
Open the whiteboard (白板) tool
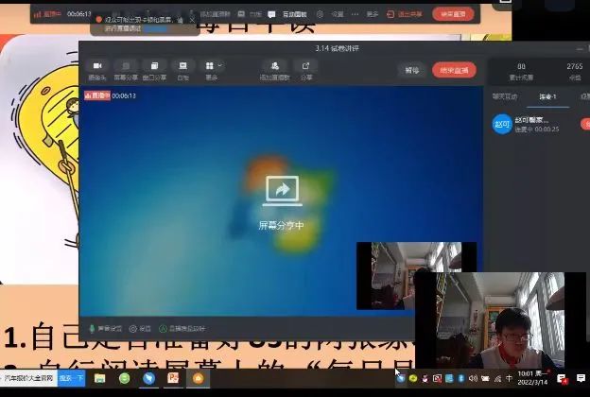[182, 66]
